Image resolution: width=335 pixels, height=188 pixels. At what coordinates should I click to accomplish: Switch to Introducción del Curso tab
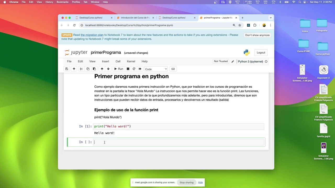click(x=135, y=18)
